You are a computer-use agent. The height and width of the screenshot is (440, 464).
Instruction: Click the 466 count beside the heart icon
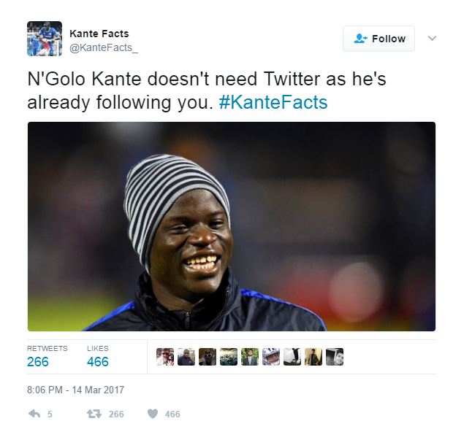(x=172, y=414)
